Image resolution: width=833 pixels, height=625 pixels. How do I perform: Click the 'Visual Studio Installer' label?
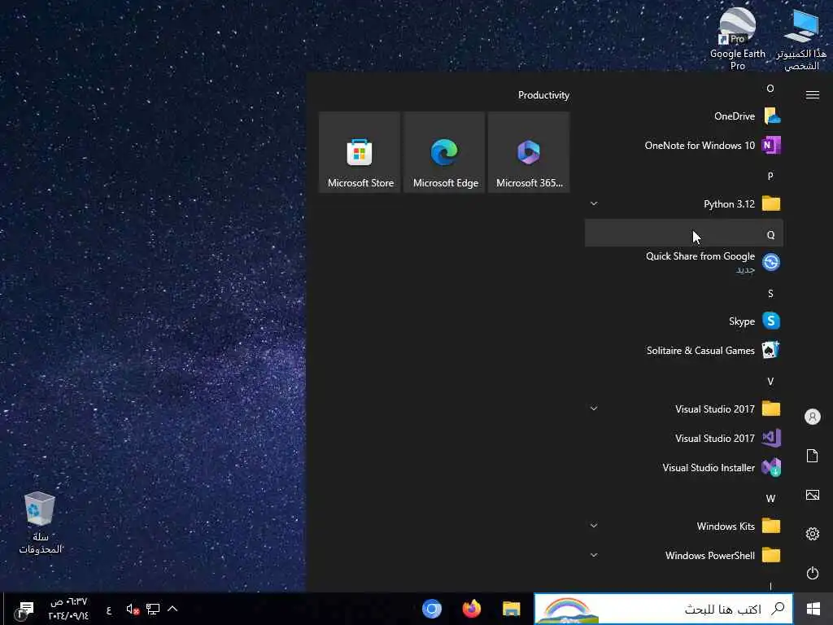pyautogui.click(x=709, y=468)
